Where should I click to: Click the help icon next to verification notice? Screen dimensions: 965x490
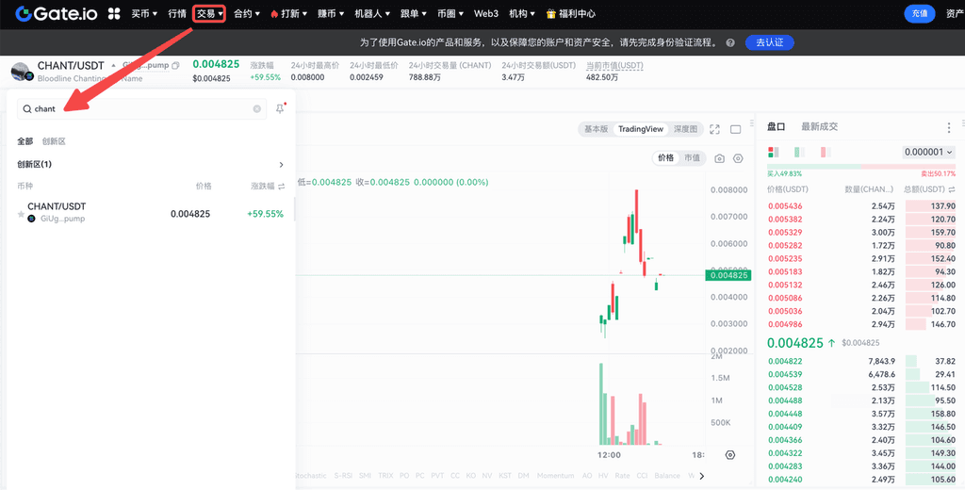[x=730, y=43]
